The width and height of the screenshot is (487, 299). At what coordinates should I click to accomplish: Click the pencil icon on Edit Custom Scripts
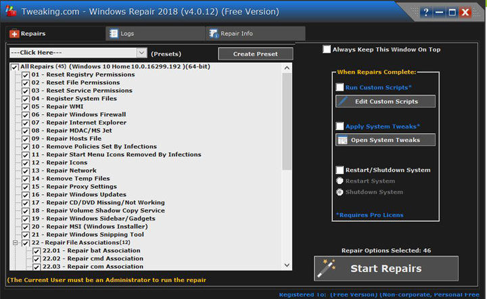342,101
